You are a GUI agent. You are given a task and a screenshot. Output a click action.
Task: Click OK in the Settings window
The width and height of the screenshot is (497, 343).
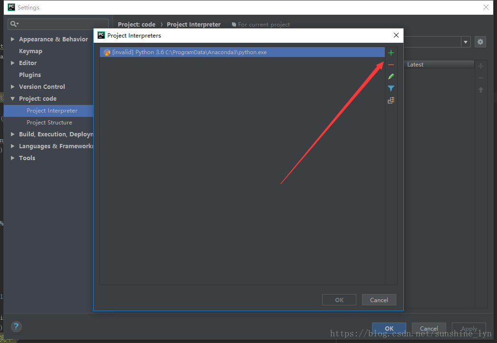tap(389, 328)
